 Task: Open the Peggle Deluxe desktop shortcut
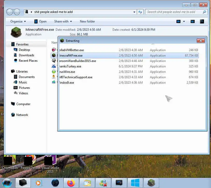pos(30,162)
